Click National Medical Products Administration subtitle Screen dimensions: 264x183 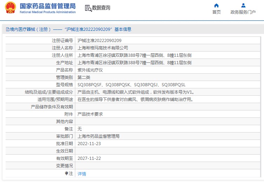[x=48, y=12]
